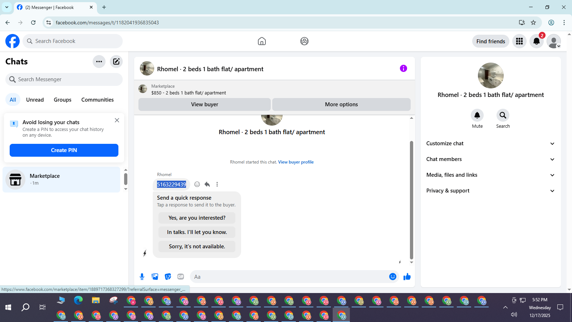Select the Unread chats filter
The image size is (572, 322).
(35, 100)
